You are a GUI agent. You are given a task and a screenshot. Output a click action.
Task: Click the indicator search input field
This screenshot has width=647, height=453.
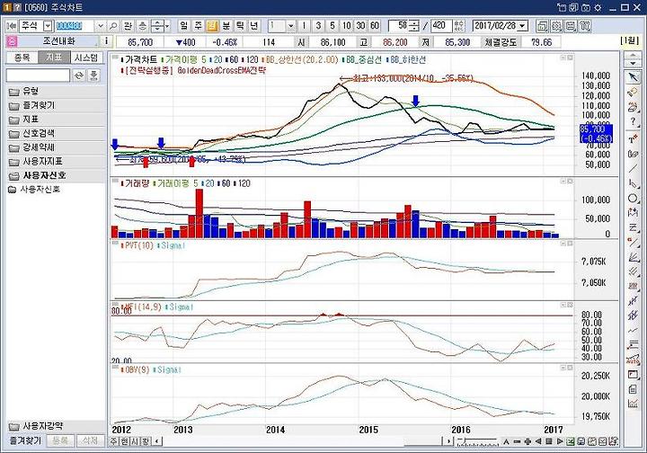click(x=38, y=75)
